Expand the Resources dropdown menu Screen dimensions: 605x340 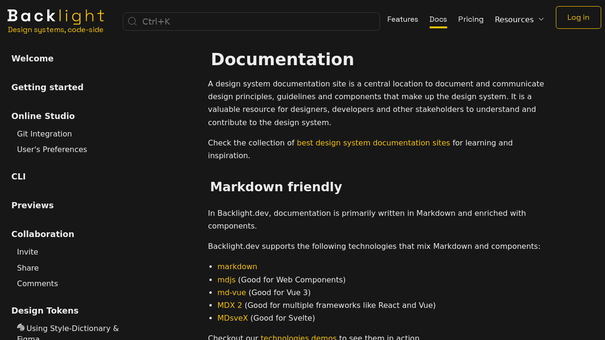pyautogui.click(x=519, y=19)
